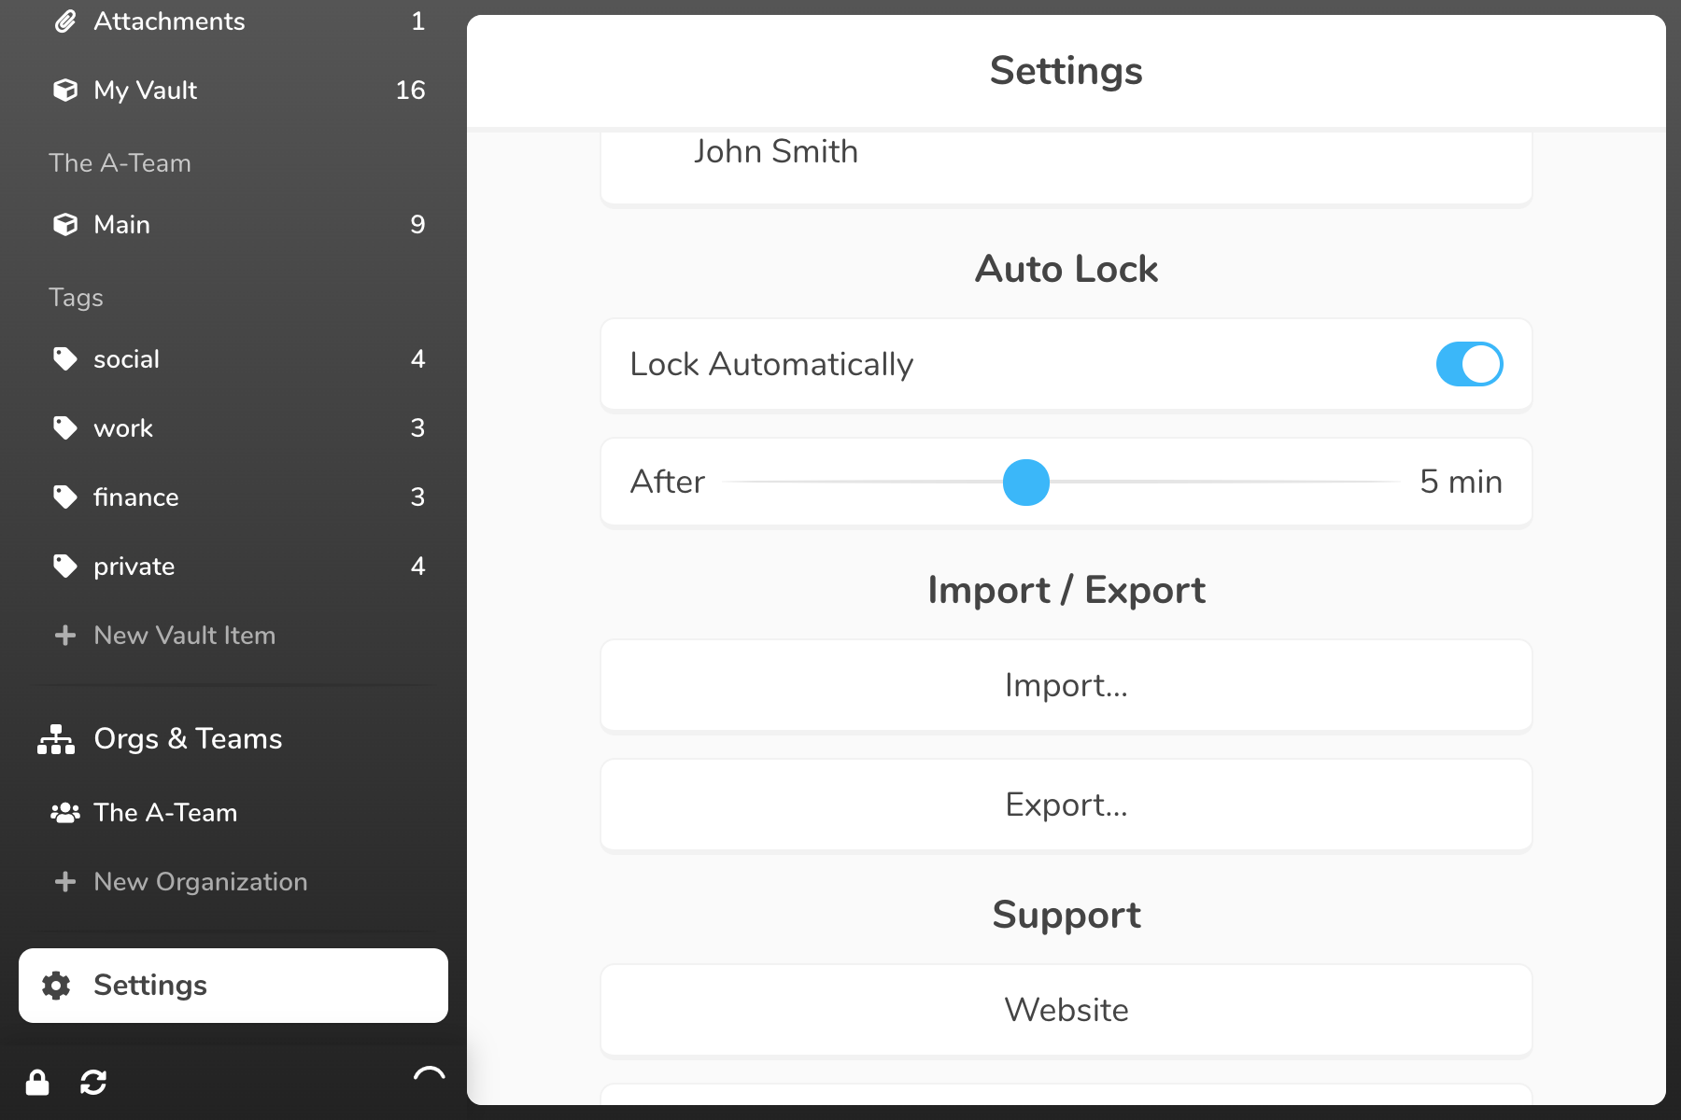Click the paperclip Attachments icon
This screenshot has height=1120, width=1681.
click(65, 21)
